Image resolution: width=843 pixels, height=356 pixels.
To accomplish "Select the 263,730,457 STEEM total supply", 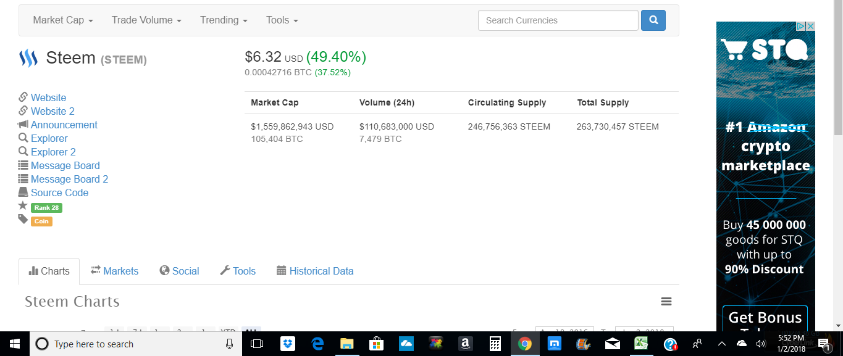I will click(618, 126).
